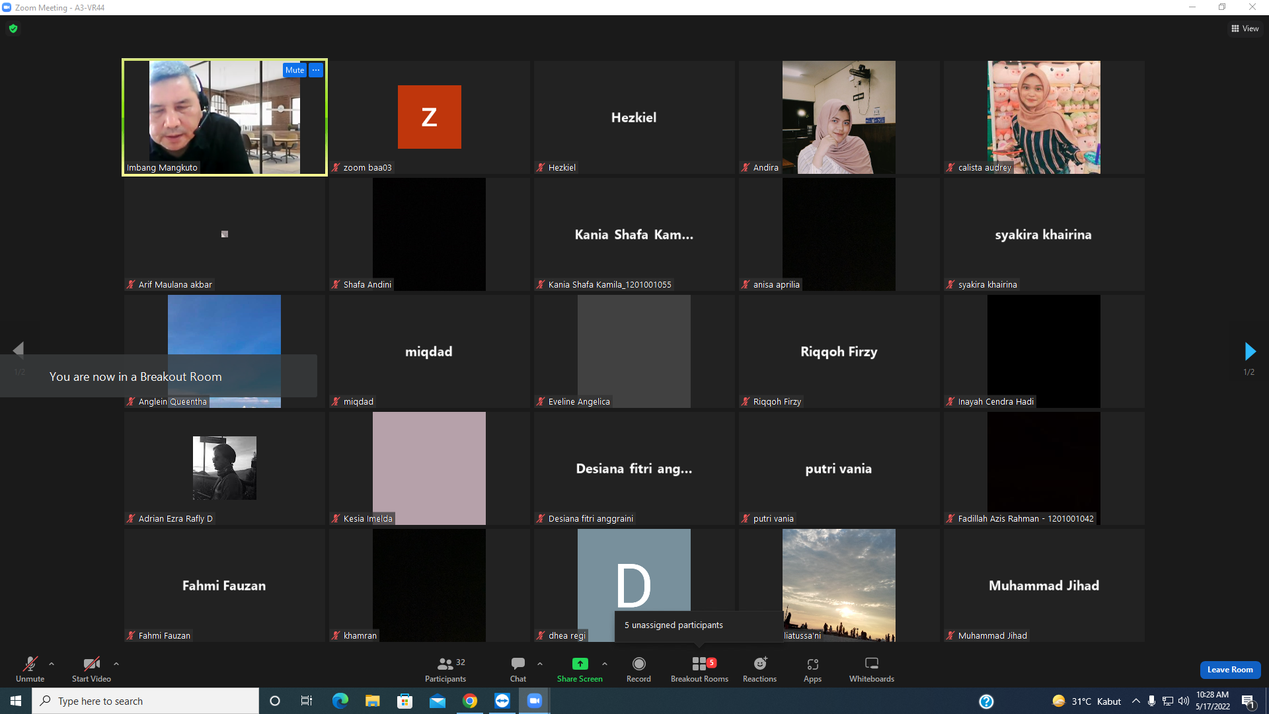Viewport: 1269px width, 714px height.
Task: Open Mail app from taskbar
Action: 437,701
